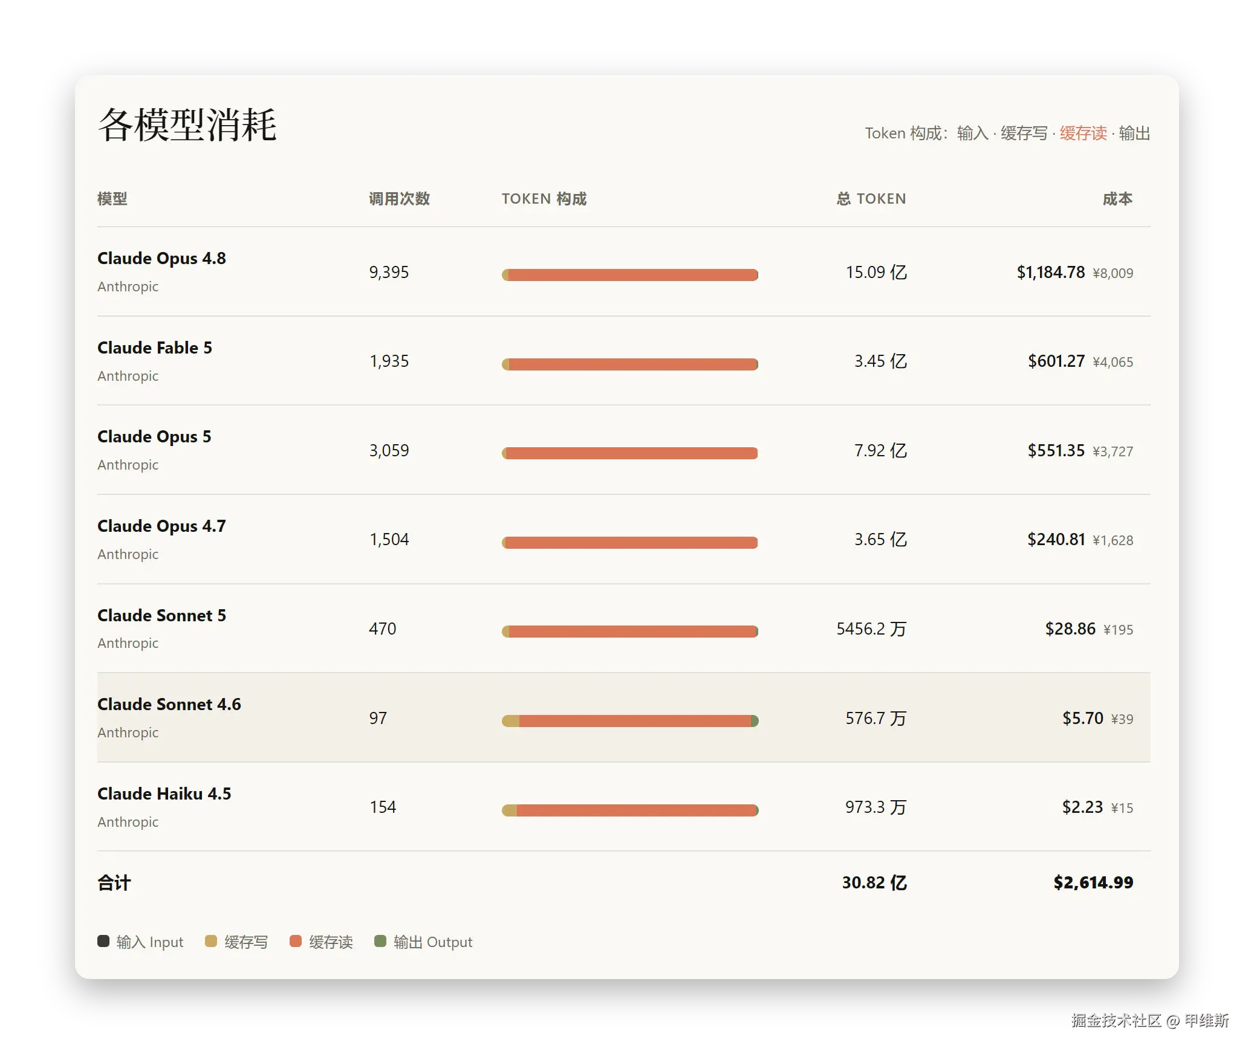Select the highlighted 缓存读 header option
This screenshot has height=1054, width=1254.
click(x=1083, y=133)
